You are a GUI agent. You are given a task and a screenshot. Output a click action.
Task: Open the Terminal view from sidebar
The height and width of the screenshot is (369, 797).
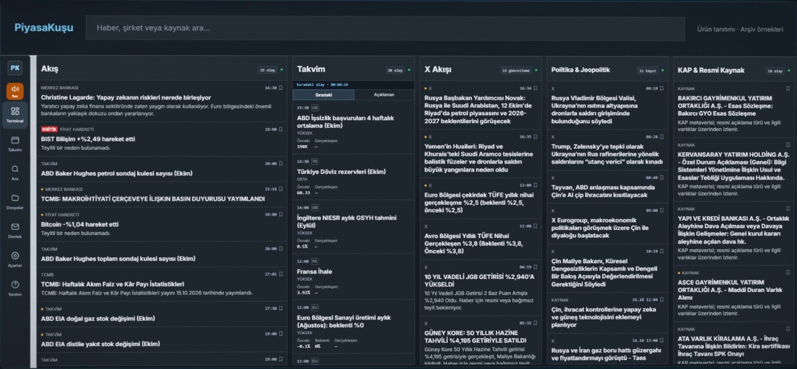[x=15, y=115]
